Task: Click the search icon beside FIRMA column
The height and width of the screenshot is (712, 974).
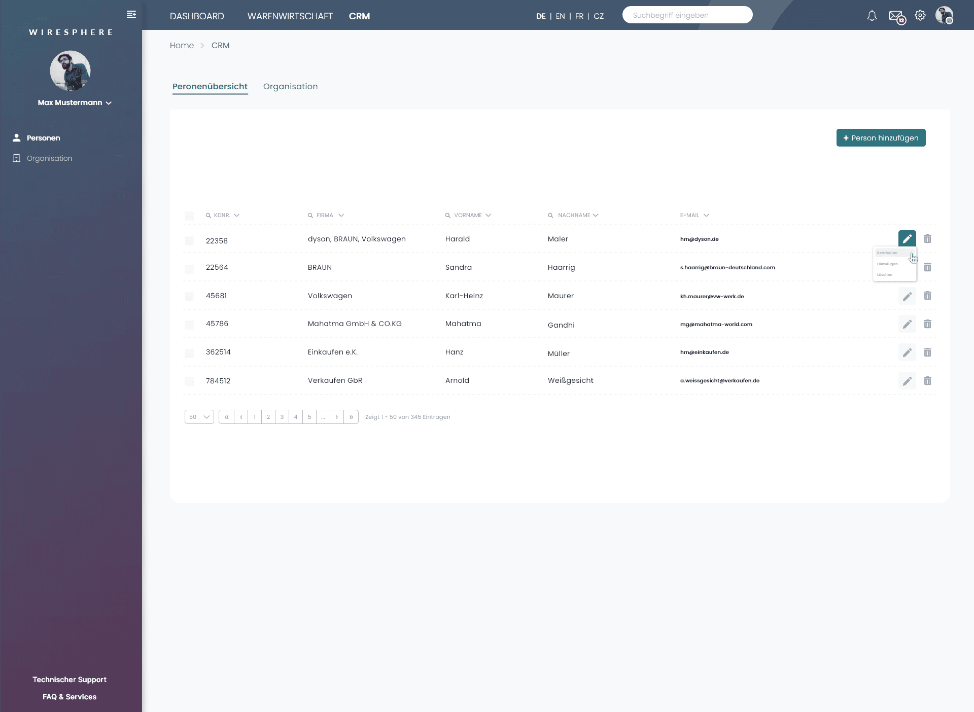Action: tap(310, 216)
